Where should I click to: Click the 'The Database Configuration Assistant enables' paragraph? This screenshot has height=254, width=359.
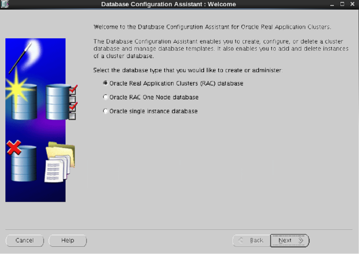tap(221, 49)
